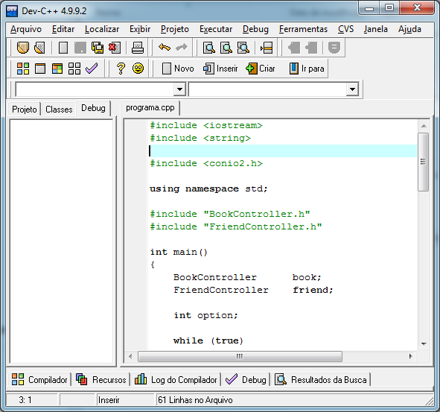440x412 pixels.
Task: Open Replace with the second magnifier icon
Action: pos(226,48)
